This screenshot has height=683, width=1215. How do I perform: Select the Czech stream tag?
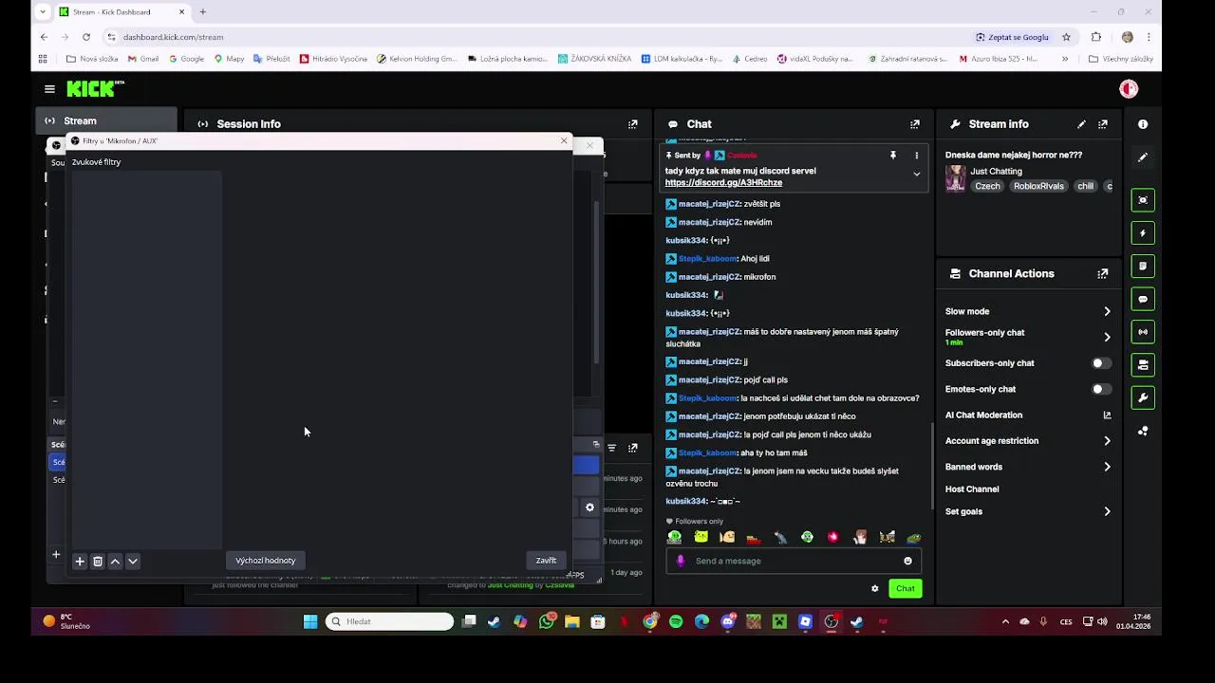pos(987,186)
